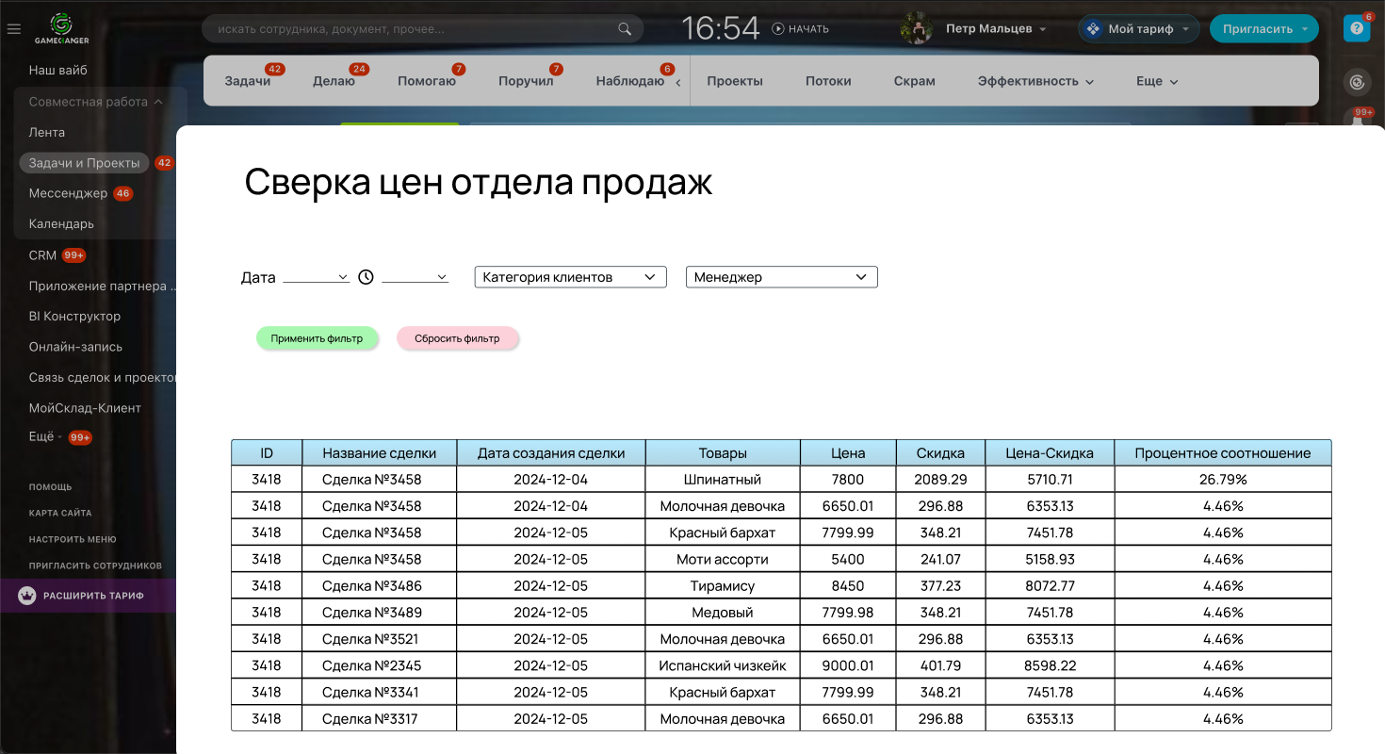Click РАСШИРИТЬ ТАРИФ button
This screenshot has height=754, width=1385.
(x=88, y=596)
